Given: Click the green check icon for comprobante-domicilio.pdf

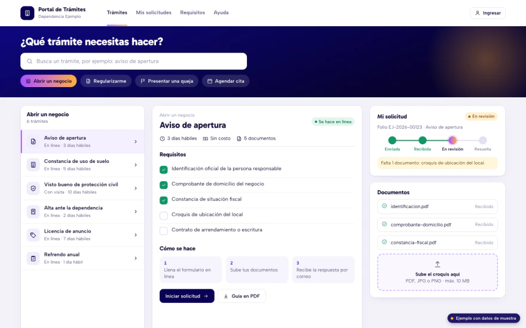Looking at the screenshot, I should [384, 224].
